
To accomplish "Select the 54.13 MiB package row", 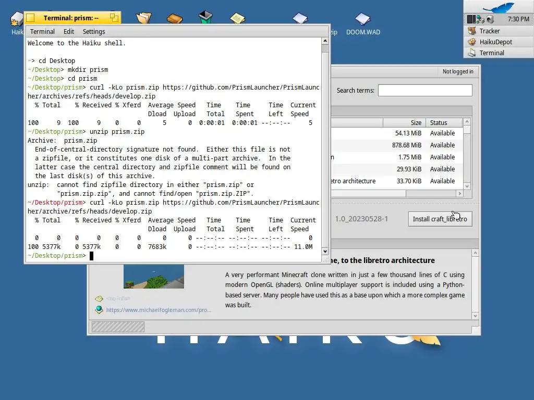I will [x=397, y=133].
